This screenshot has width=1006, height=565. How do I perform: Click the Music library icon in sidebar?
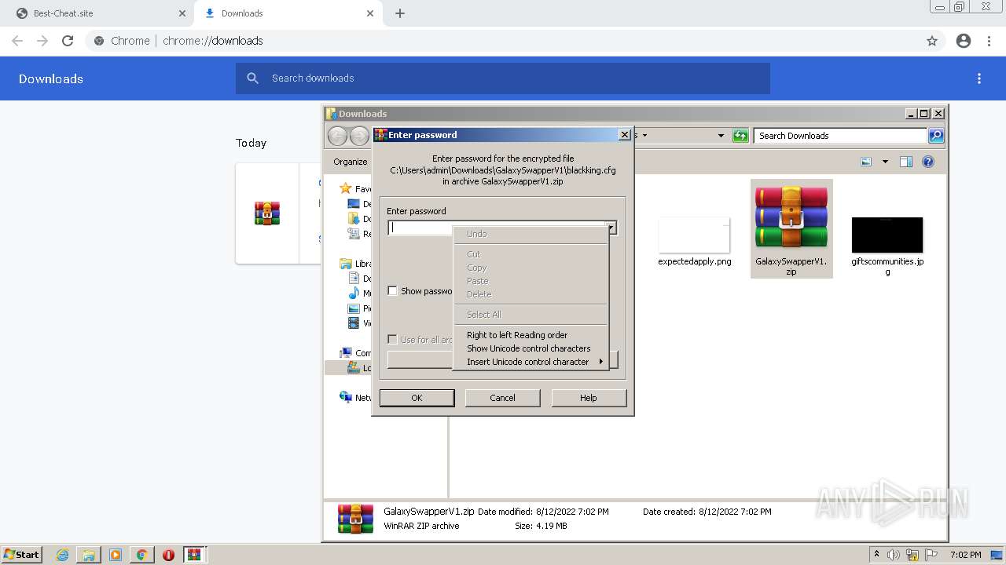point(354,293)
